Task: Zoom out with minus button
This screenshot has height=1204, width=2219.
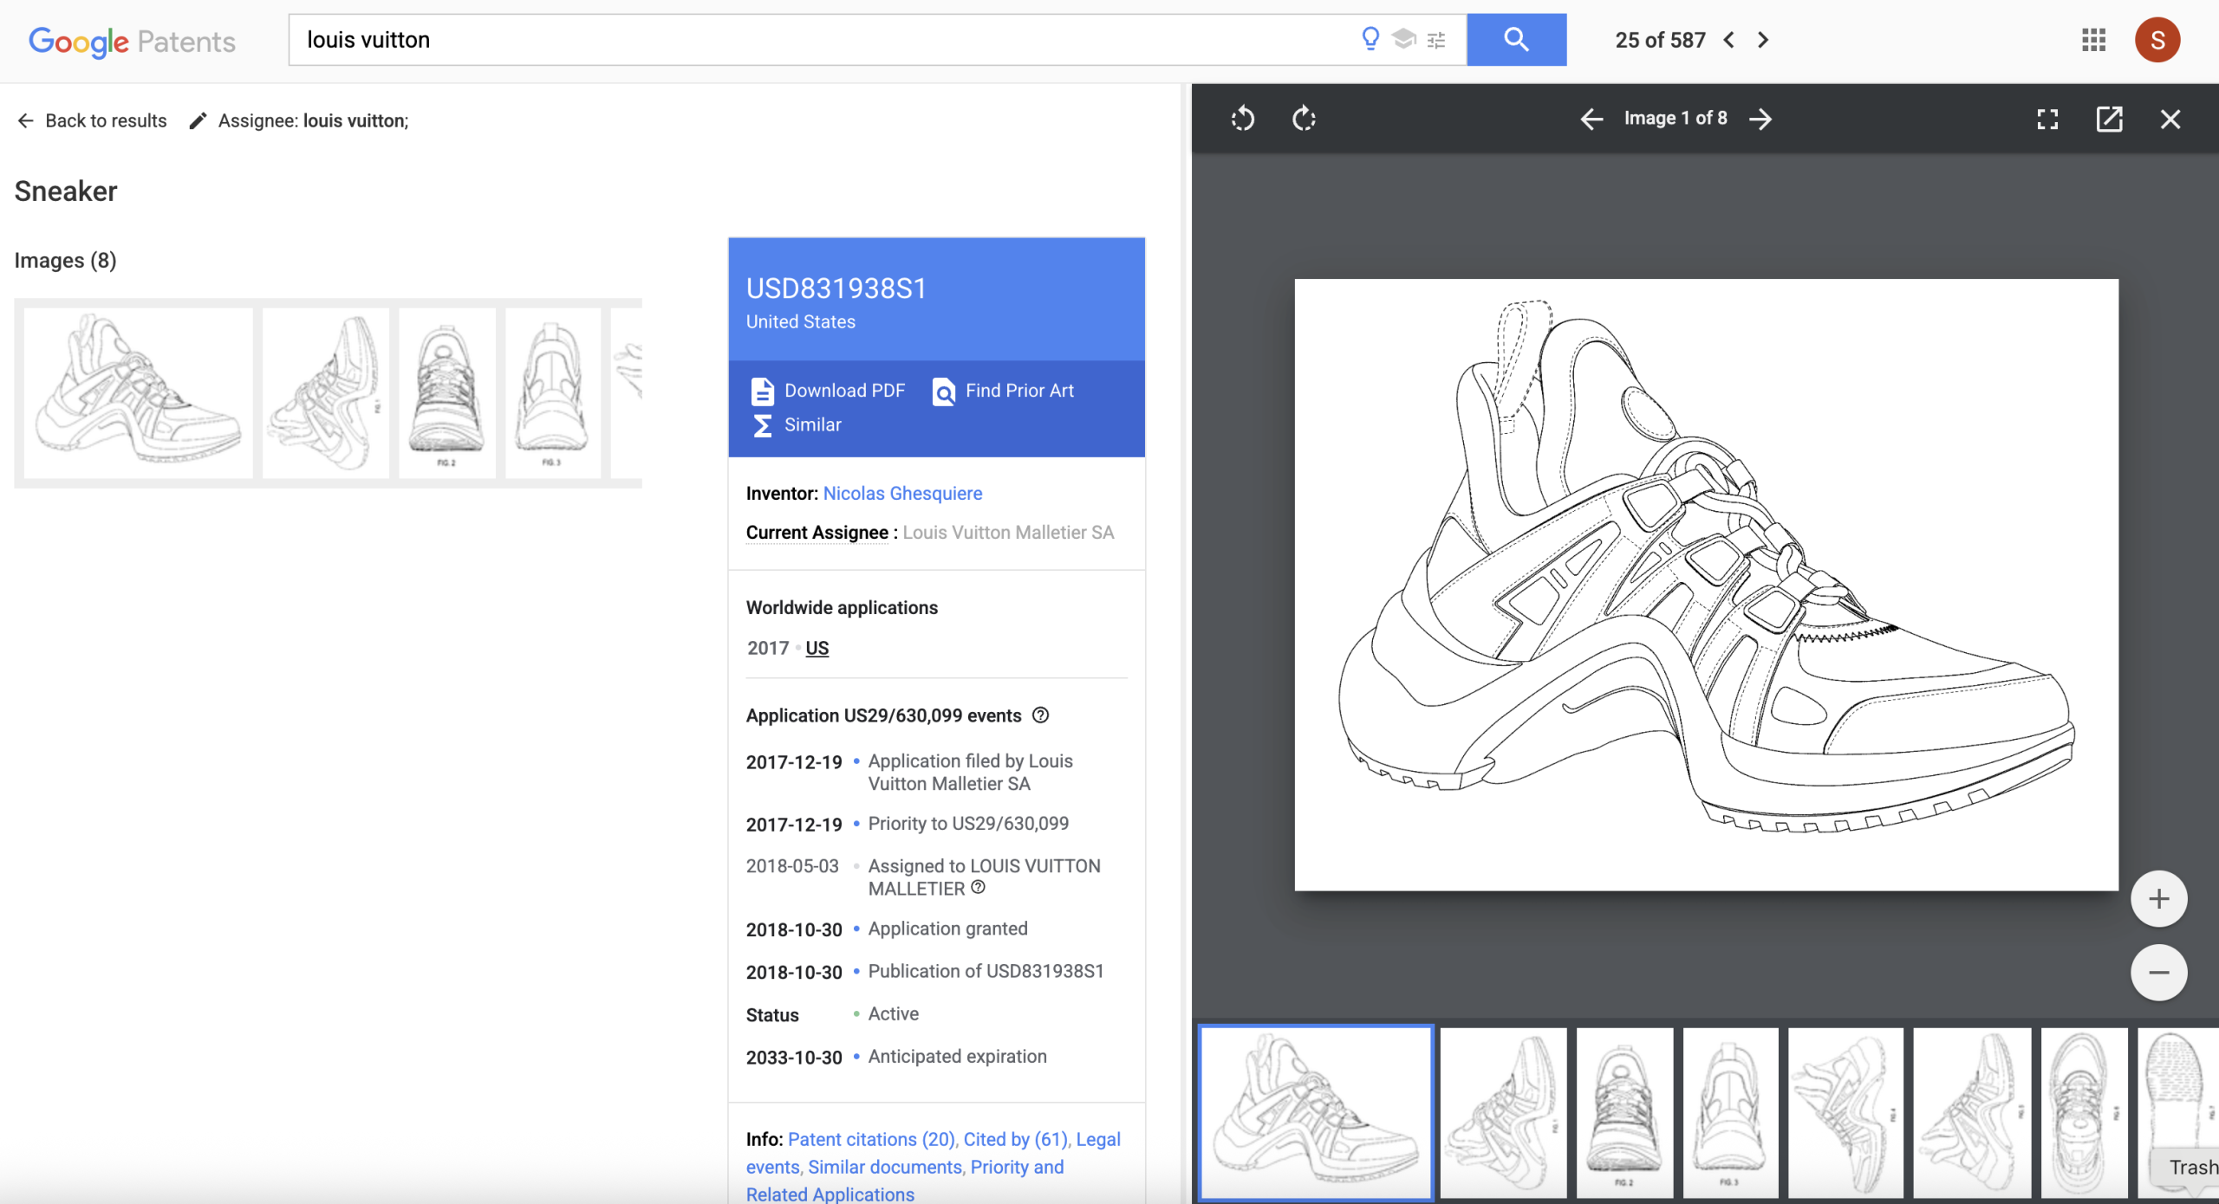Action: tap(2158, 972)
